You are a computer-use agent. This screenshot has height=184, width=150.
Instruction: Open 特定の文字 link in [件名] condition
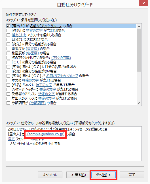coord(34,31)
